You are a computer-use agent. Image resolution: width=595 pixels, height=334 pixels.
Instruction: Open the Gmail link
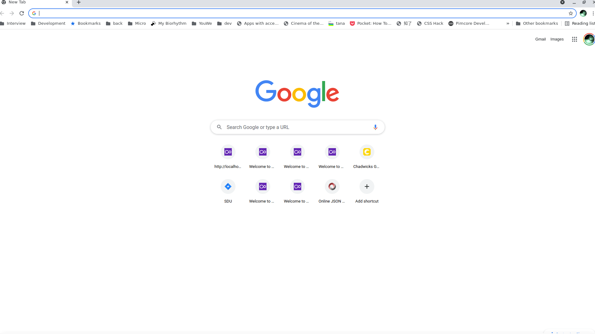tap(540, 39)
